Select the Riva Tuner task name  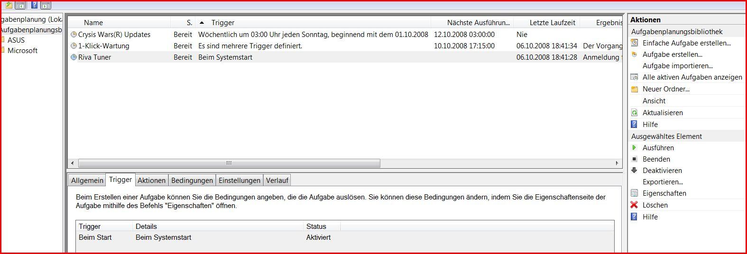coord(94,57)
